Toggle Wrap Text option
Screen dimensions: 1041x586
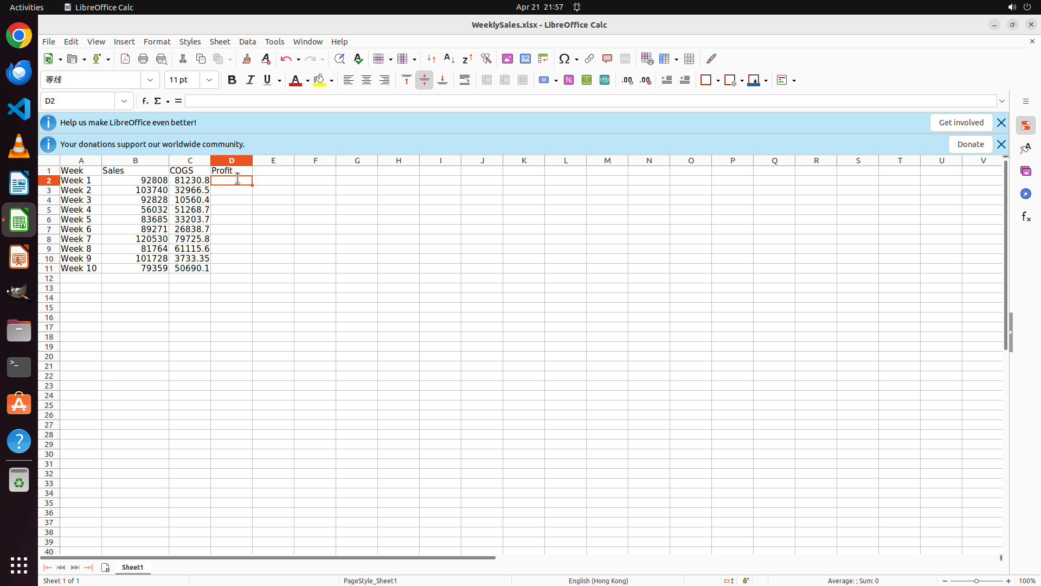click(x=465, y=80)
